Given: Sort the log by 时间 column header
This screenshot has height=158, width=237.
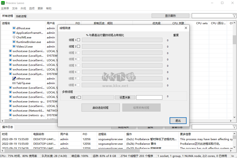Looking at the screenshot, I should click(16, 134).
